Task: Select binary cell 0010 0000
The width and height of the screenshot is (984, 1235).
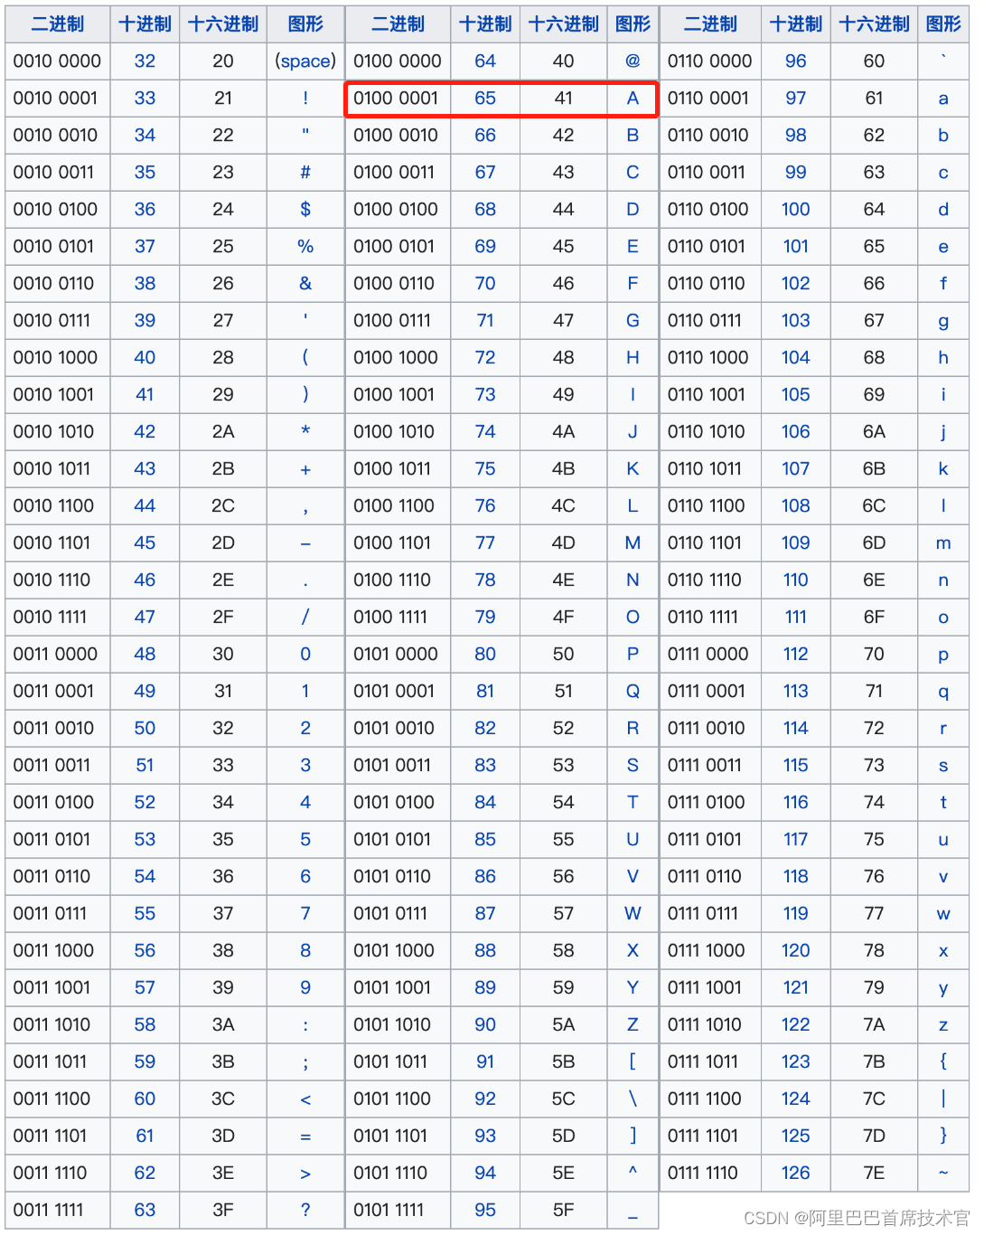Action: 57,61
